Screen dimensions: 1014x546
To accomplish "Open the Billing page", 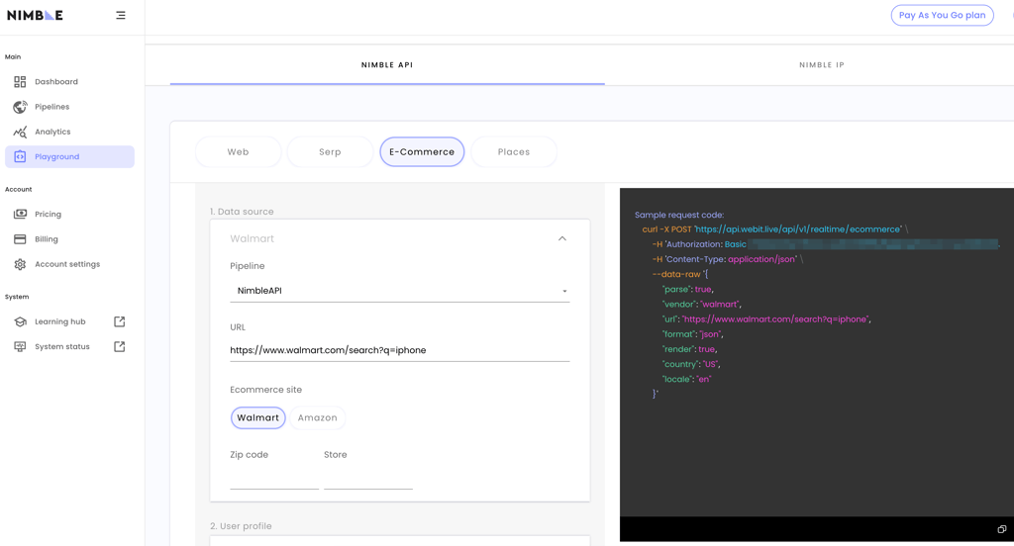I will point(47,239).
